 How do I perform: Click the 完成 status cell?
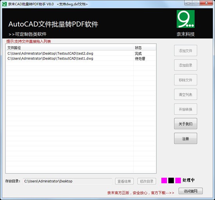point(138,53)
